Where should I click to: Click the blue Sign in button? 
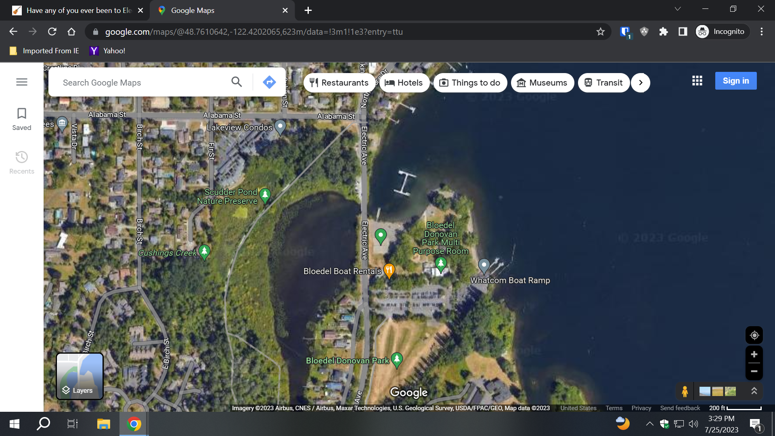(x=736, y=81)
